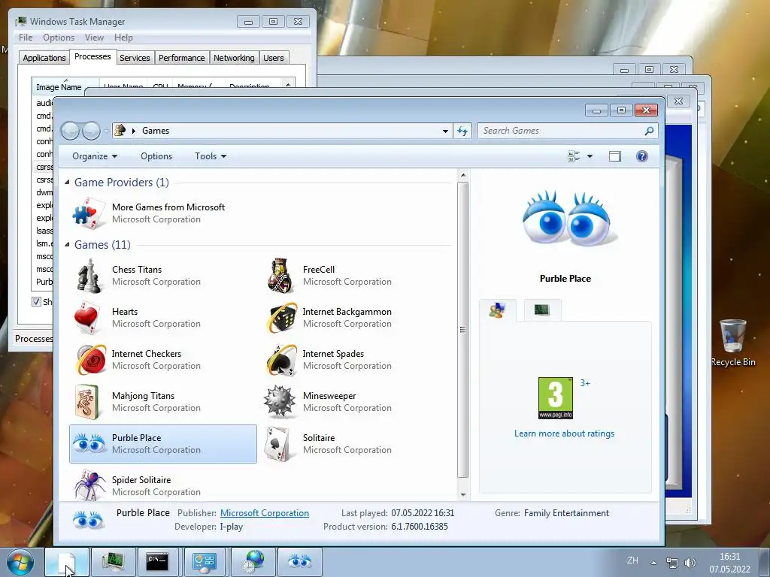770x577 pixels.
Task: Click the Back navigation arrow
Action: click(x=70, y=131)
